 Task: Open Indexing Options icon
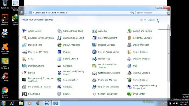point(129,59)
